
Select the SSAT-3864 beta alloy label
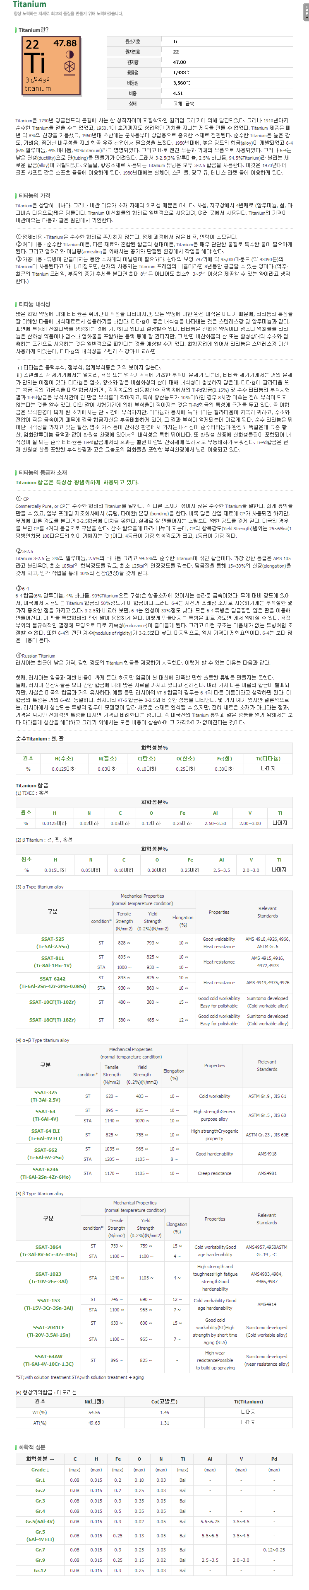click(x=49, y=1250)
